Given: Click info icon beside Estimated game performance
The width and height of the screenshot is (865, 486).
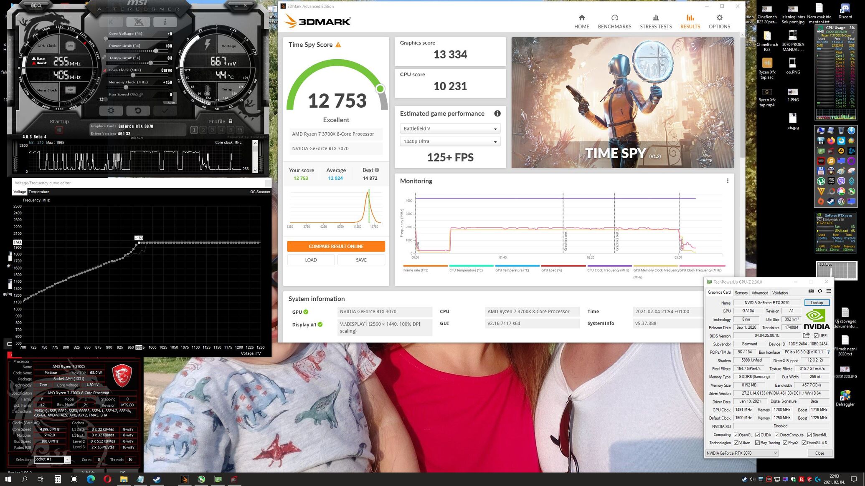Looking at the screenshot, I should pos(497,113).
